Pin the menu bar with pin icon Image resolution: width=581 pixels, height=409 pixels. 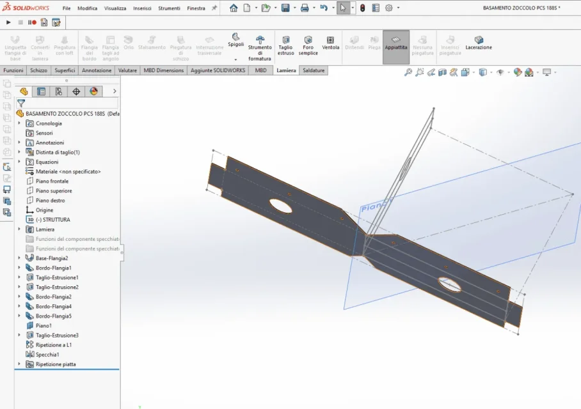click(x=214, y=8)
